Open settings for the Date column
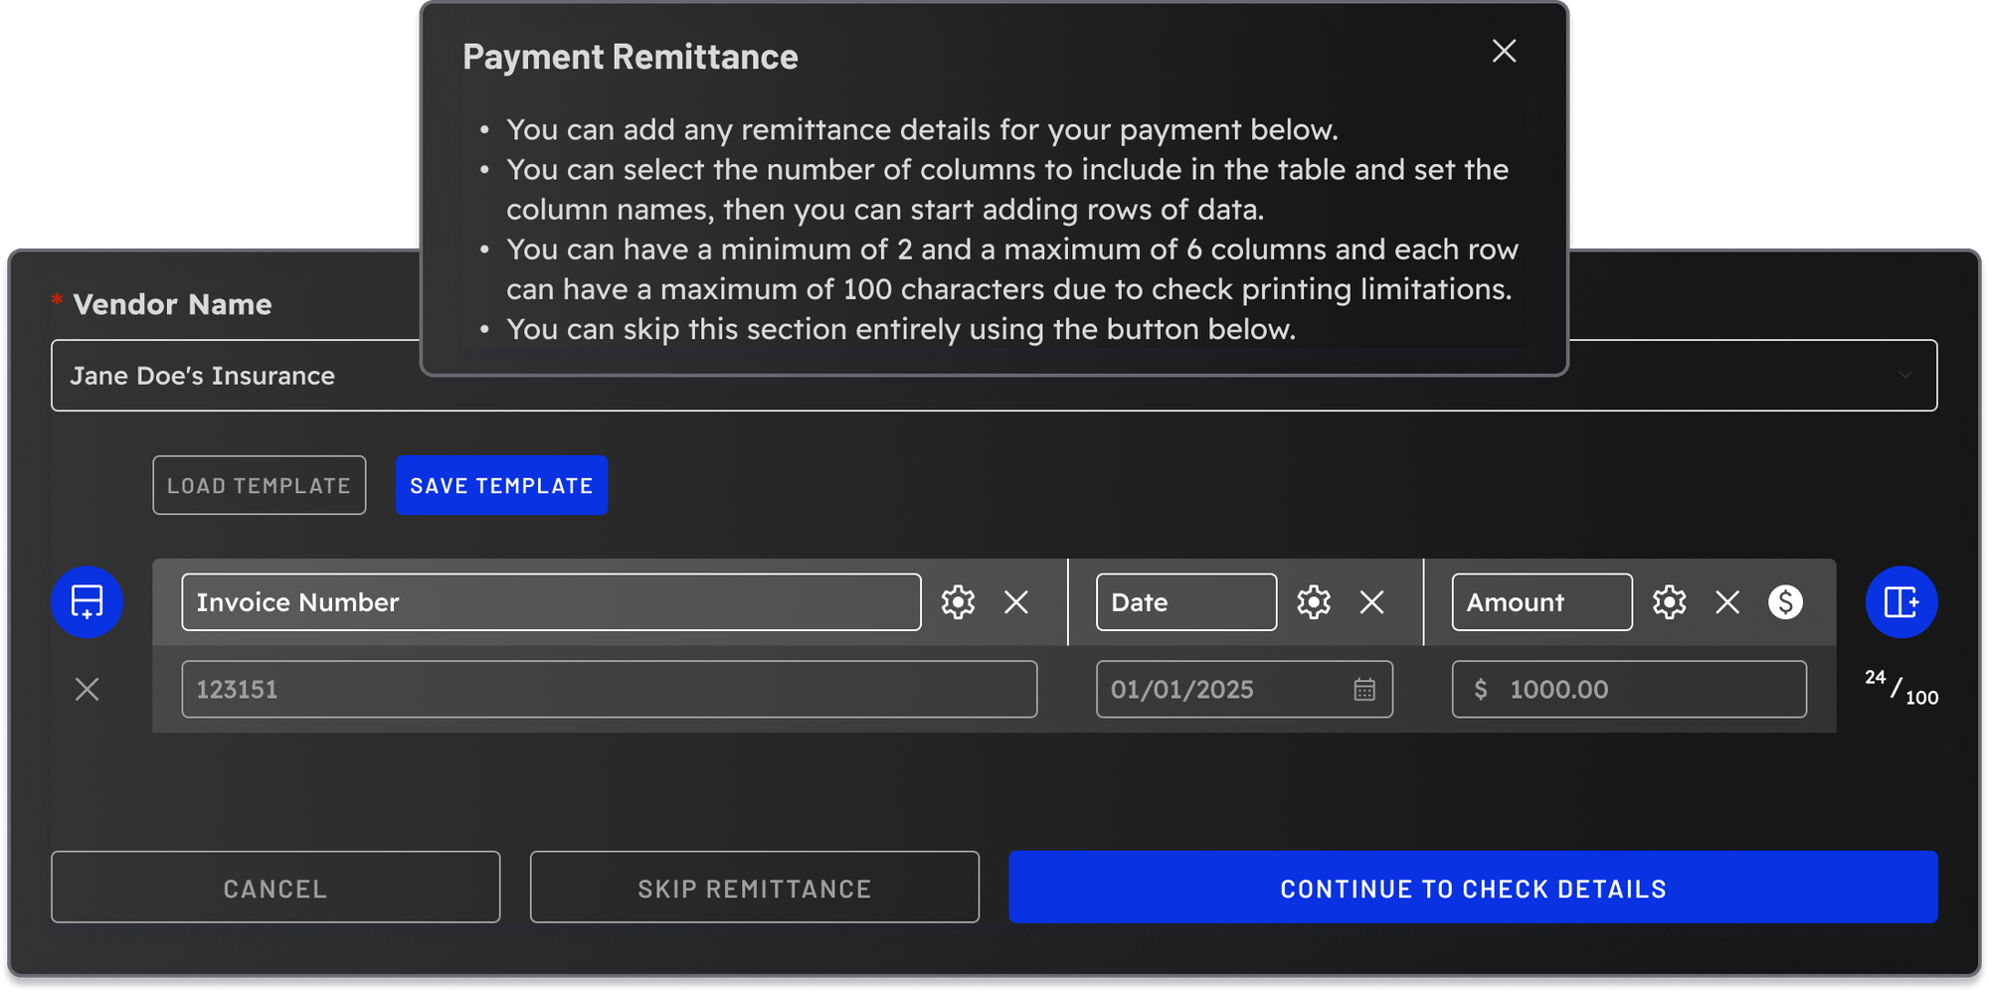 click(1314, 601)
